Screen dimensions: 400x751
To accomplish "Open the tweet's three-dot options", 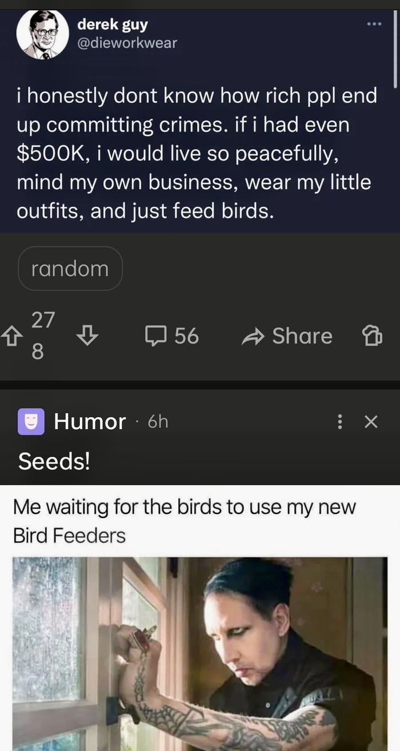I will 374,24.
